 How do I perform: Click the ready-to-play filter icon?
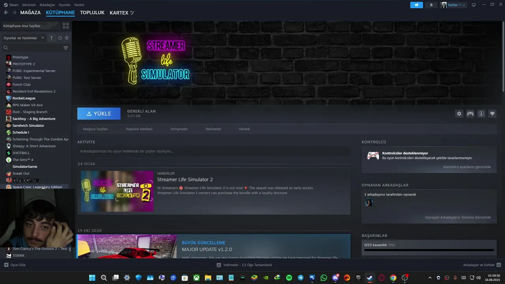[67, 38]
